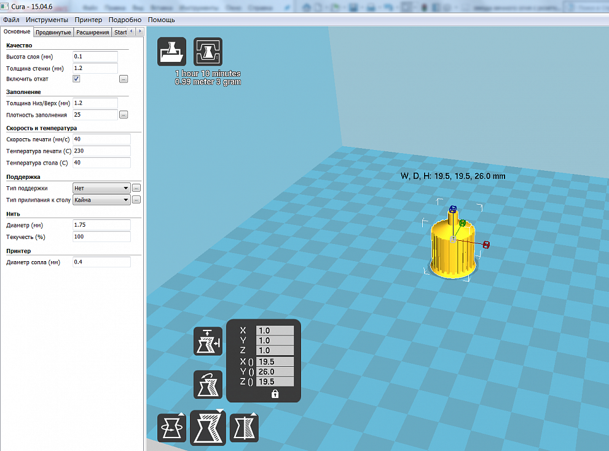
Task: Click the bottom/top thickness input field
Action: point(95,103)
